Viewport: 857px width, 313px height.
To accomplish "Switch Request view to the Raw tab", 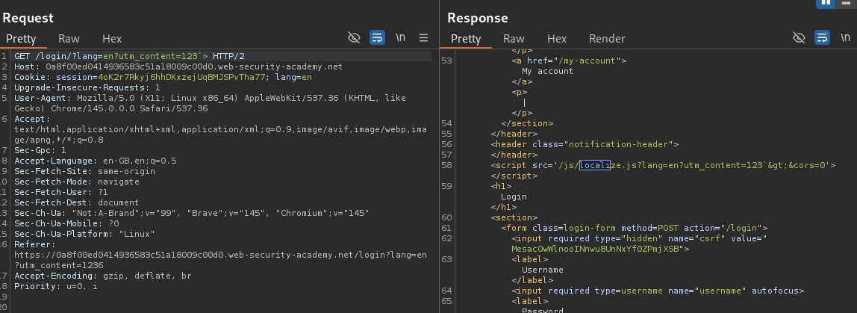I will coord(69,39).
